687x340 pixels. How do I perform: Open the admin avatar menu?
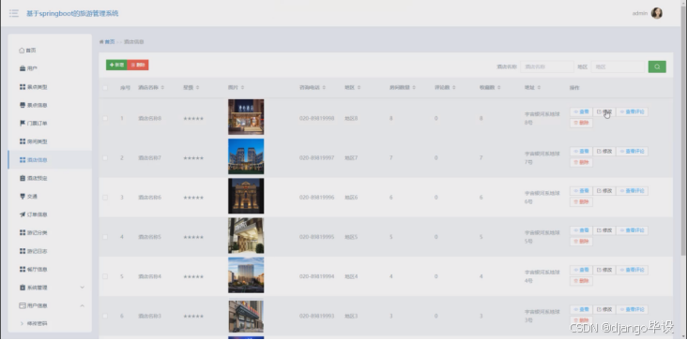[656, 13]
